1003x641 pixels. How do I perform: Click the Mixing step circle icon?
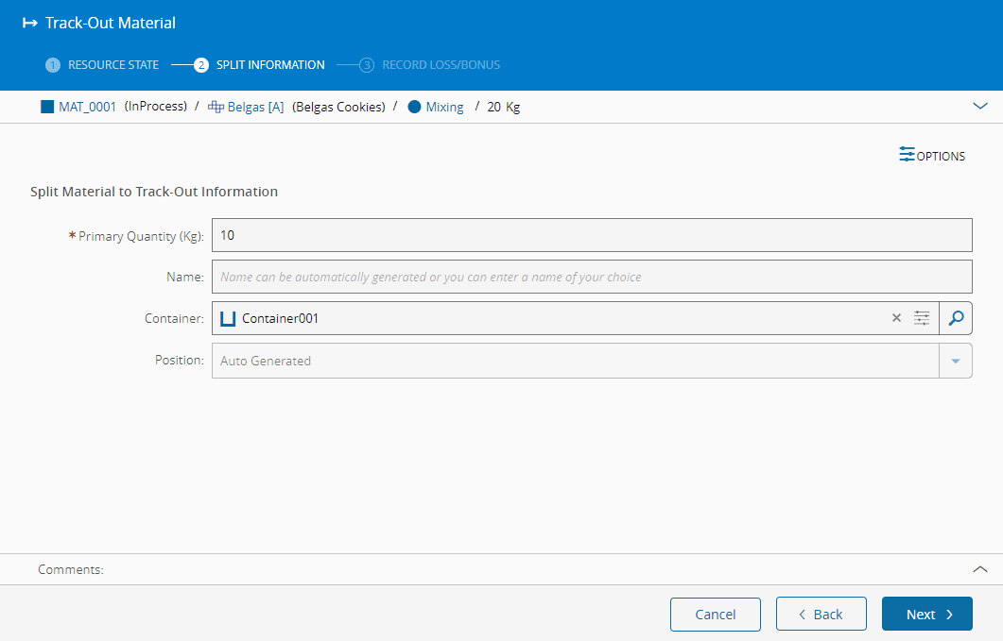coord(414,107)
